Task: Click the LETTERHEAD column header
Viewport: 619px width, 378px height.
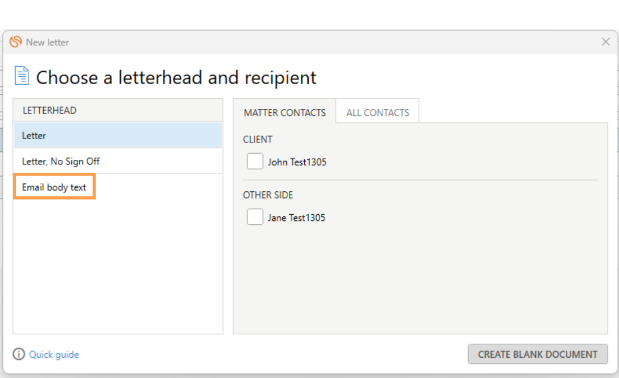Action: click(49, 110)
